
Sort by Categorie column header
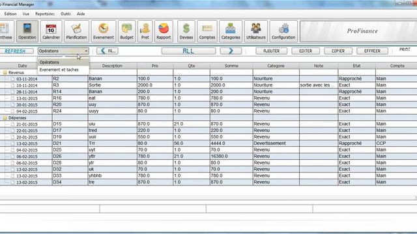(276, 66)
